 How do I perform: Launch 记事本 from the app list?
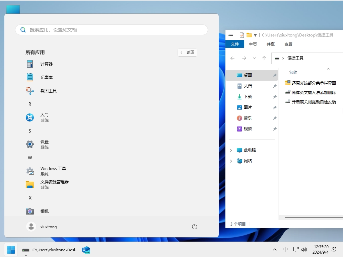click(x=46, y=77)
